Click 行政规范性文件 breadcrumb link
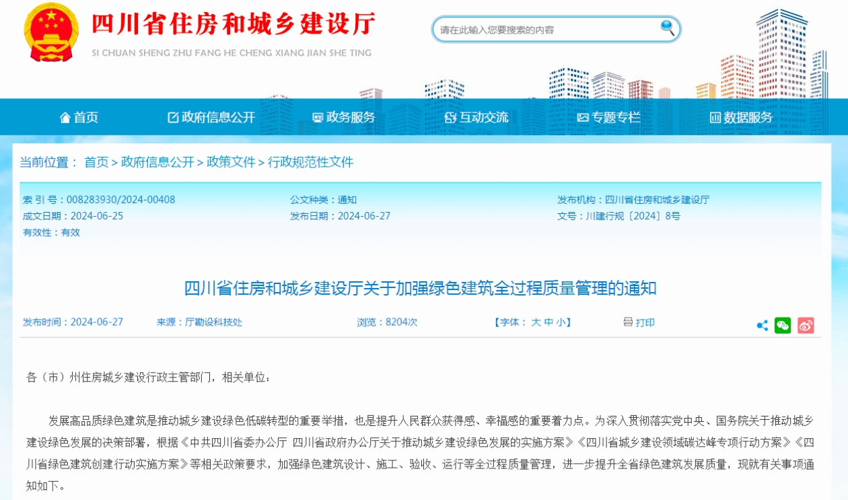 click(310, 162)
